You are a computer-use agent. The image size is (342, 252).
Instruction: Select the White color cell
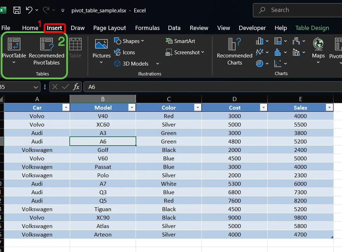coord(169,184)
